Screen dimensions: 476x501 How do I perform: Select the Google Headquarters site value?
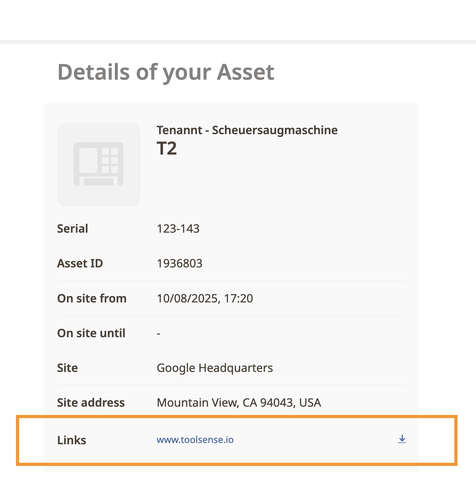point(215,368)
